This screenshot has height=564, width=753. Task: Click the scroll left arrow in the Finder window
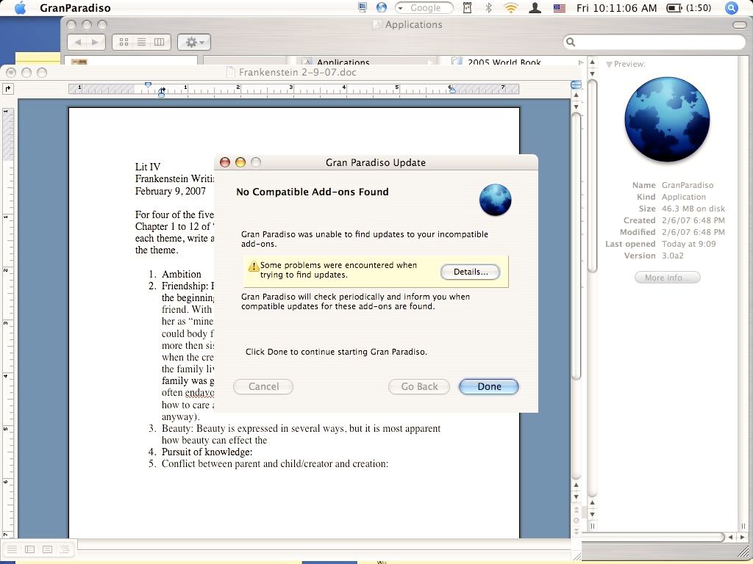point(730,537)
